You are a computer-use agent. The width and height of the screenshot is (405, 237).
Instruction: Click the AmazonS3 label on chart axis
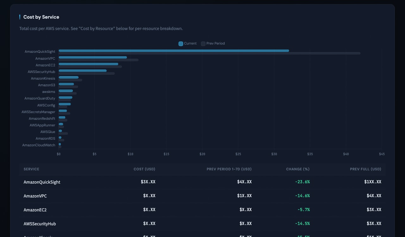click(47, 85)
